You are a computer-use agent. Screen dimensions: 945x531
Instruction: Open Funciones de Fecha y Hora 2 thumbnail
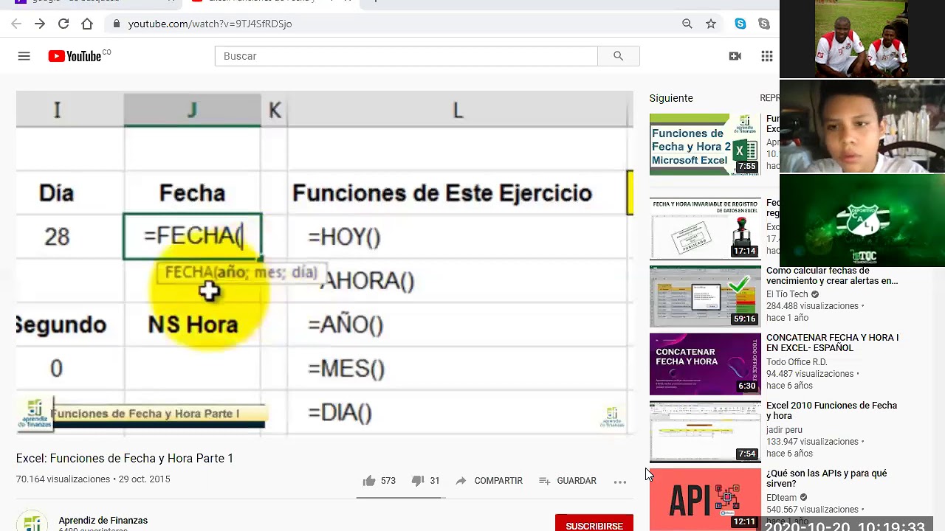[x=705, y=145]
